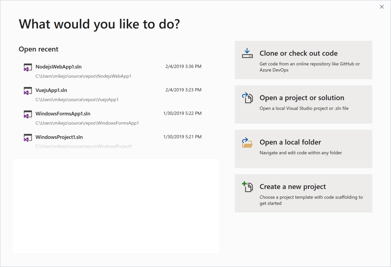Select the VuejsApp1.sln solution icon
Viewport: 391px width, 267px height.
click(28, 91)
